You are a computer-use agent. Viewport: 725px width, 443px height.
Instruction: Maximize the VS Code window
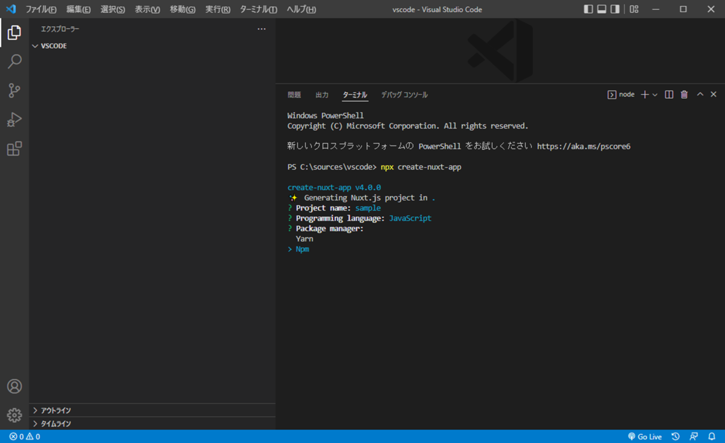pyautogui.click(x=683, y=9)
